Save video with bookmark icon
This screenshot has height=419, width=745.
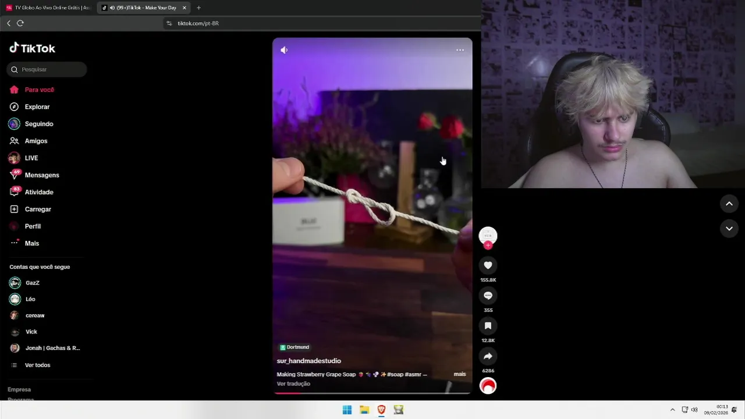point(488,326)
